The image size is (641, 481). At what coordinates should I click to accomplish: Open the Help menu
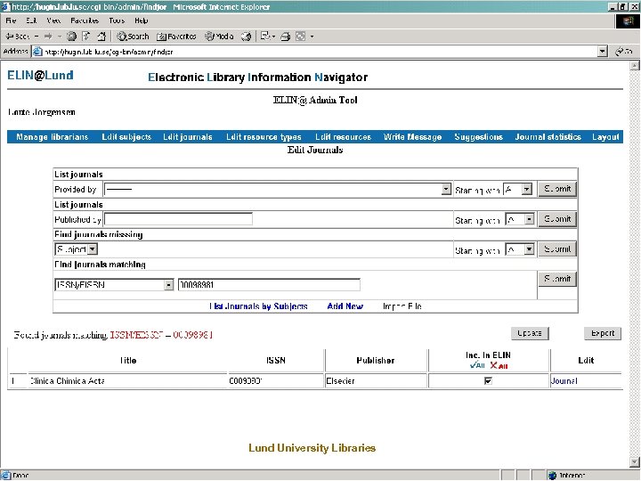[x=141, y=20]
